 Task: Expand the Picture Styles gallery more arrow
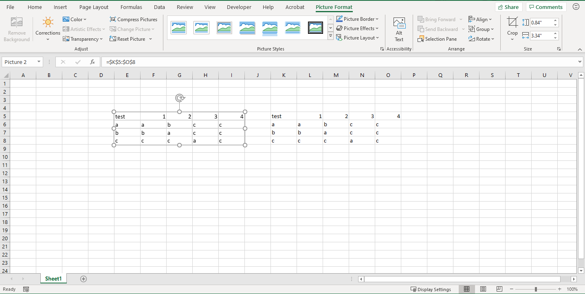pyautogui.click(x=330, y=37)
